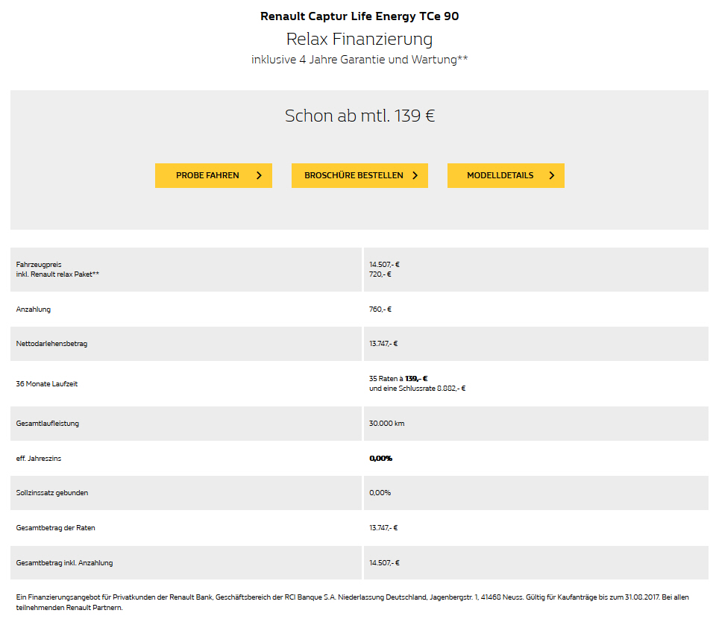This screenshot has width=713, height=619.
Task: Select the 'Schon ab mtl. 139 €' text
Action: coord(359,116)
